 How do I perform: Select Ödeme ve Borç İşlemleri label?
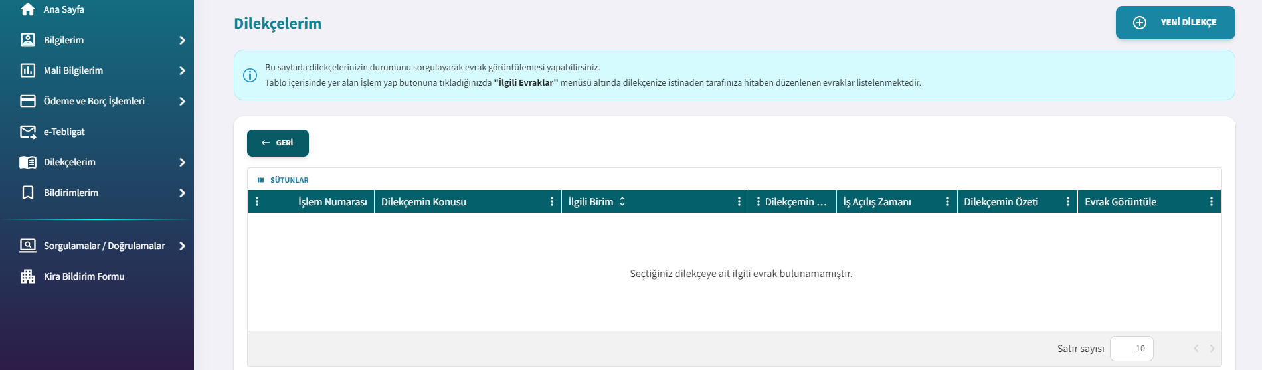point(94,101)
